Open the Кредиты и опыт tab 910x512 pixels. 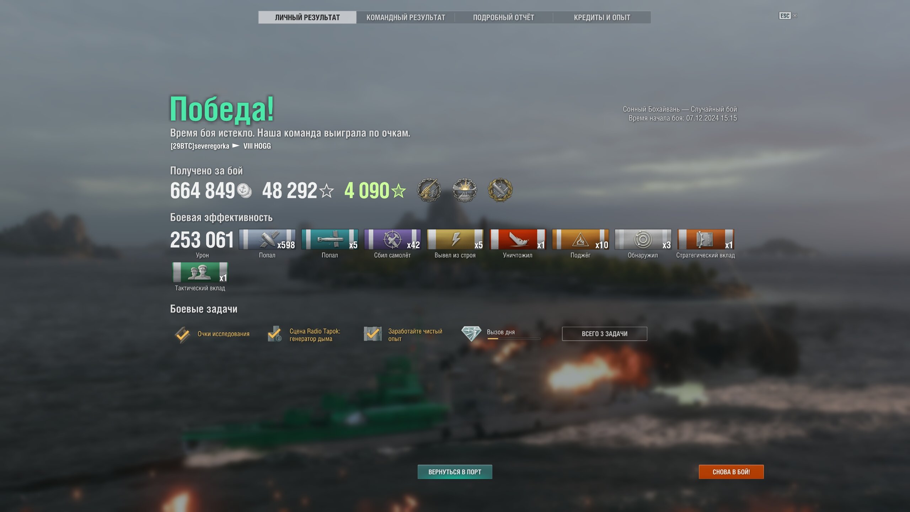coord(602,17)
